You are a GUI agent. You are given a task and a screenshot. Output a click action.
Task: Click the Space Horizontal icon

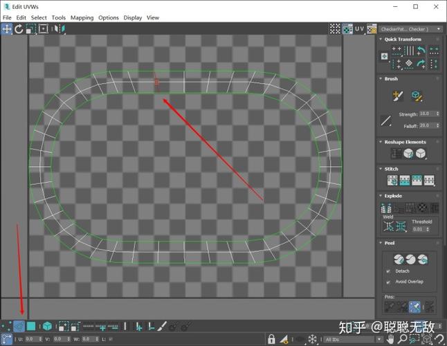[x=434, y=51]
